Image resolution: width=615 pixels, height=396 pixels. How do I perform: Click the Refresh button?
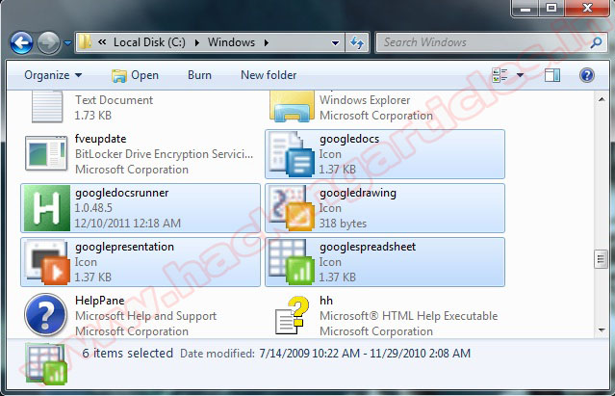pyautogui.click(x=357, y=42)
